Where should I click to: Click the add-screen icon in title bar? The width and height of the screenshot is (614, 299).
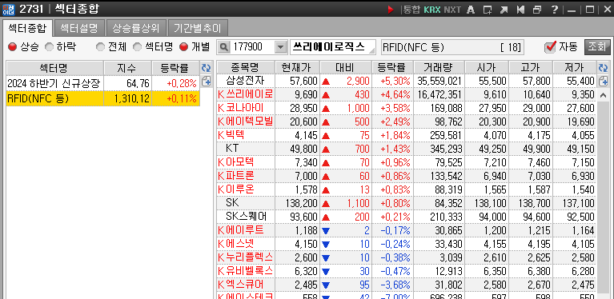coord(488,10)
